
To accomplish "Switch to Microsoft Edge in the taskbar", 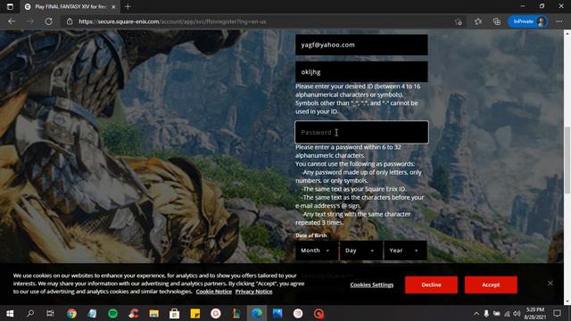I will coord(257,313).
